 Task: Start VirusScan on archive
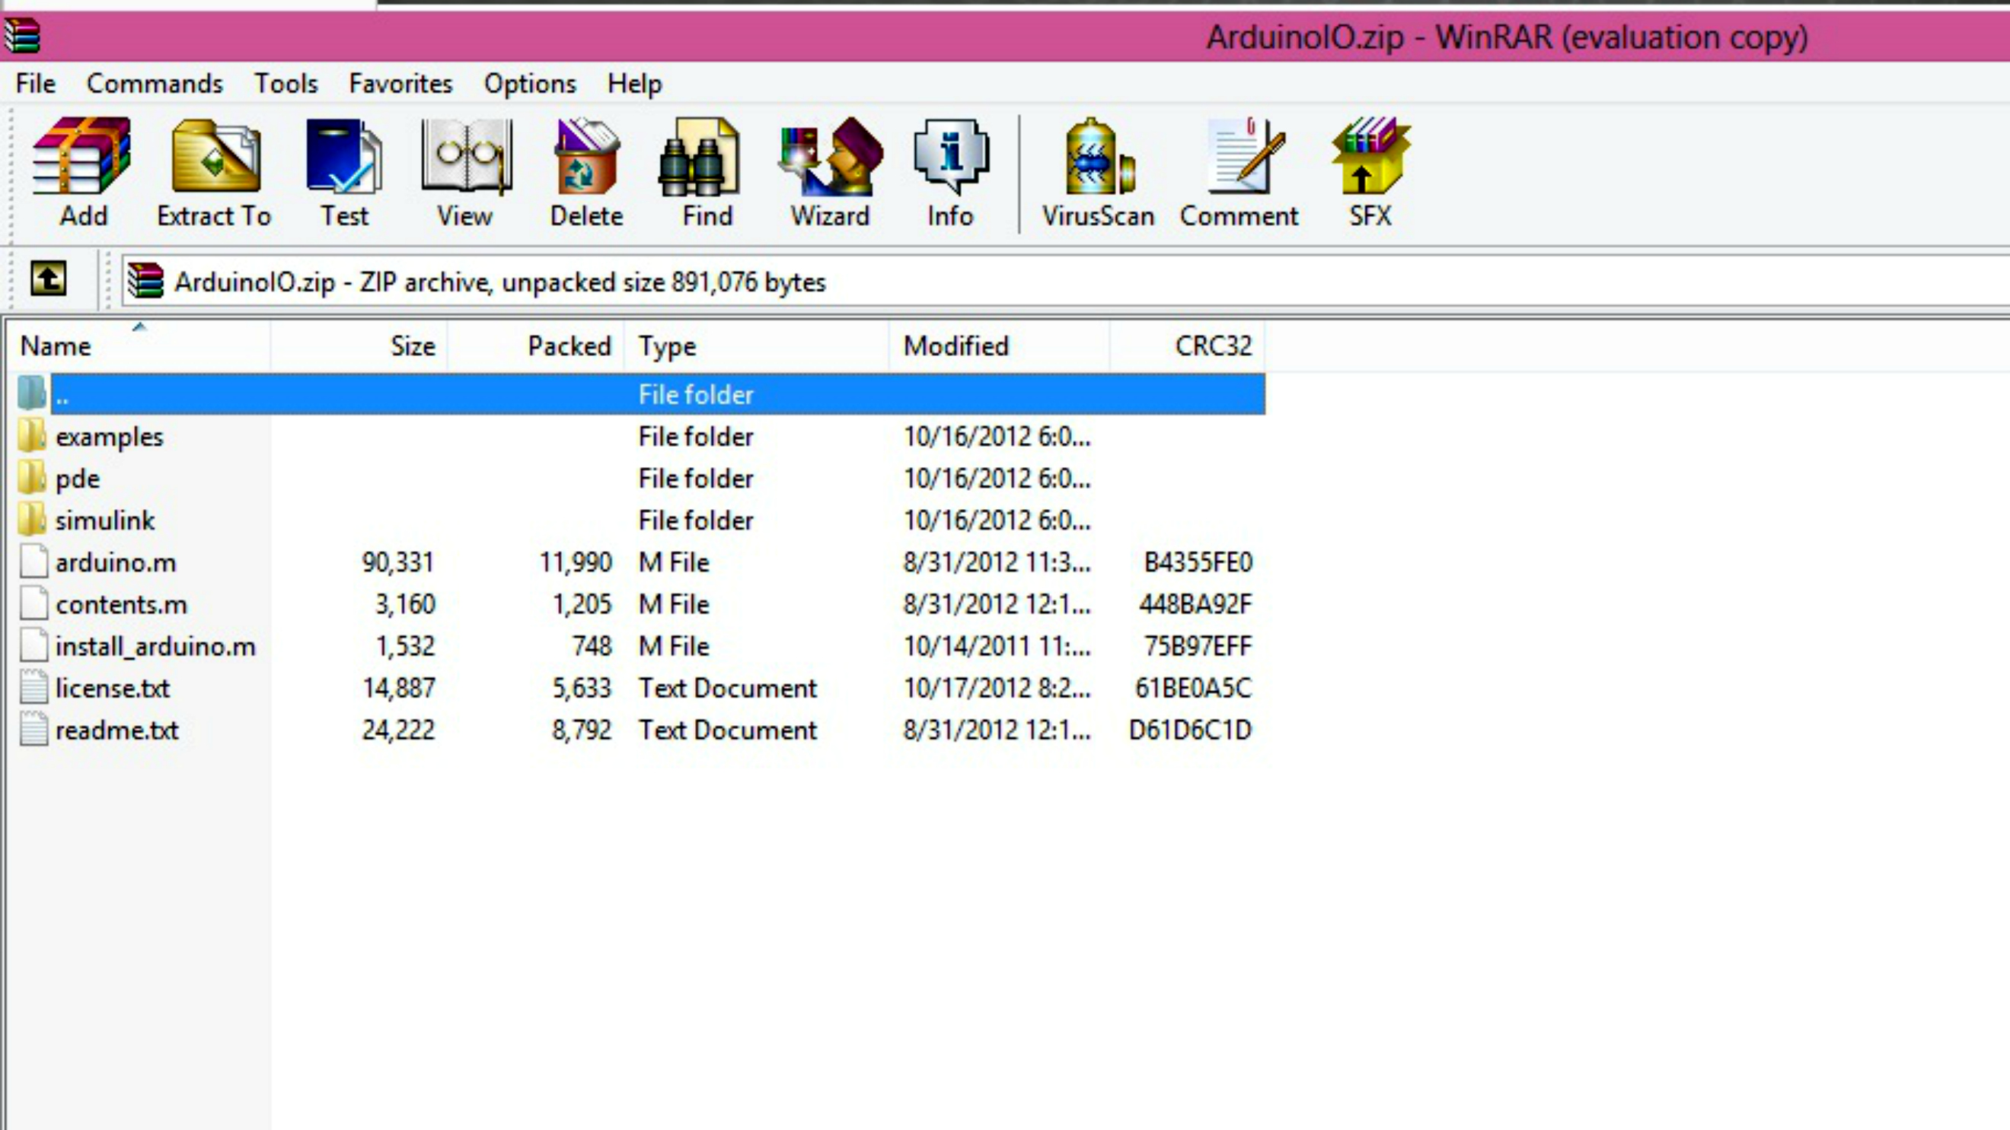(1099, 156)
